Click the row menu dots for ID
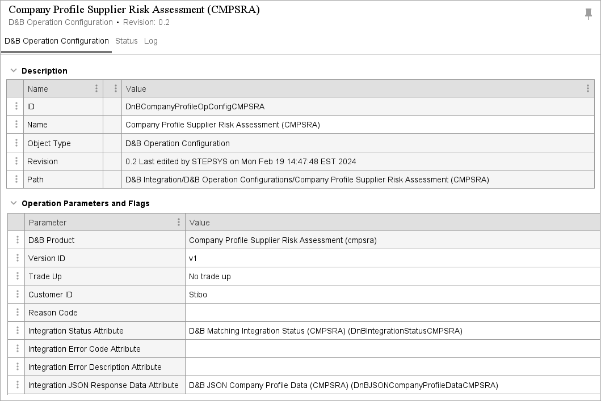Image resolution: width=601 pixels, height=401 pixels. pos(16,106)
